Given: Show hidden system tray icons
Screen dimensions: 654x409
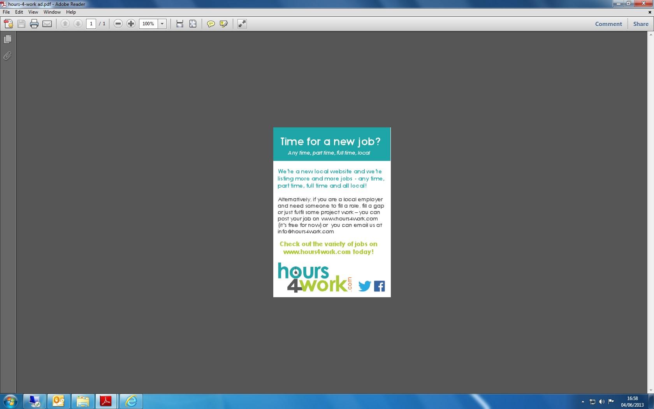Looking at the screenshot, I should tap(583, 402).
